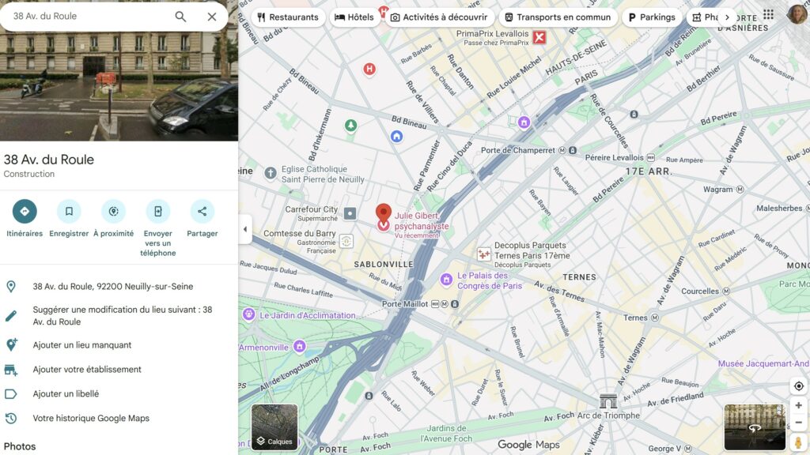Screen dimensions: 810x455
Task: Filter by Parkings chip
Action: tap(652, 17)
